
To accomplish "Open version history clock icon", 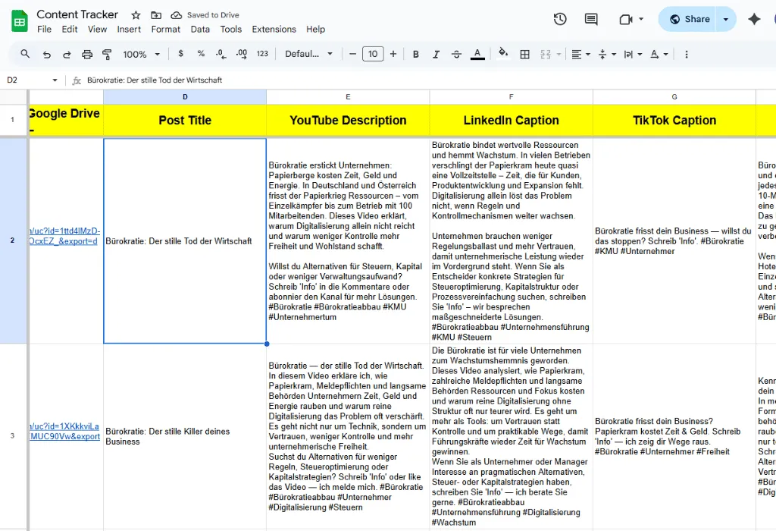I will [560, 19].
